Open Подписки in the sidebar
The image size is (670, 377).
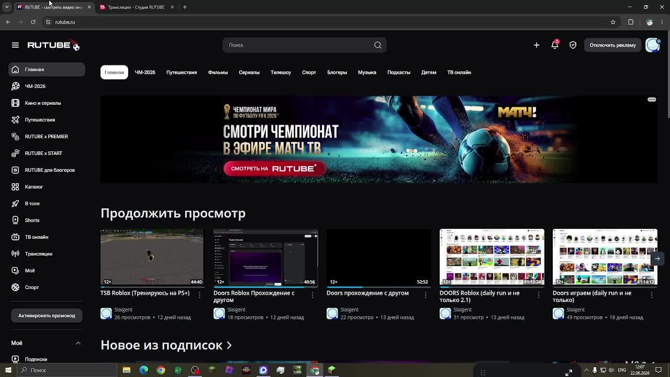[47, 359]
